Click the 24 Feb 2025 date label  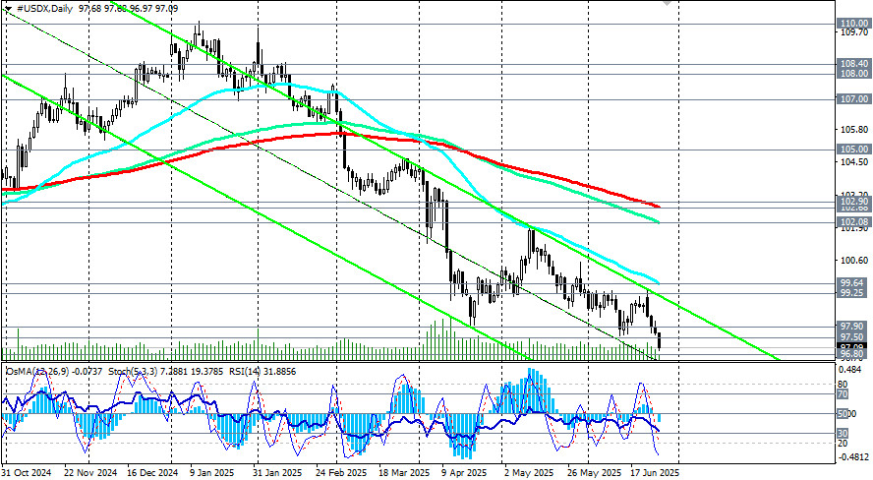pos(342,473)
